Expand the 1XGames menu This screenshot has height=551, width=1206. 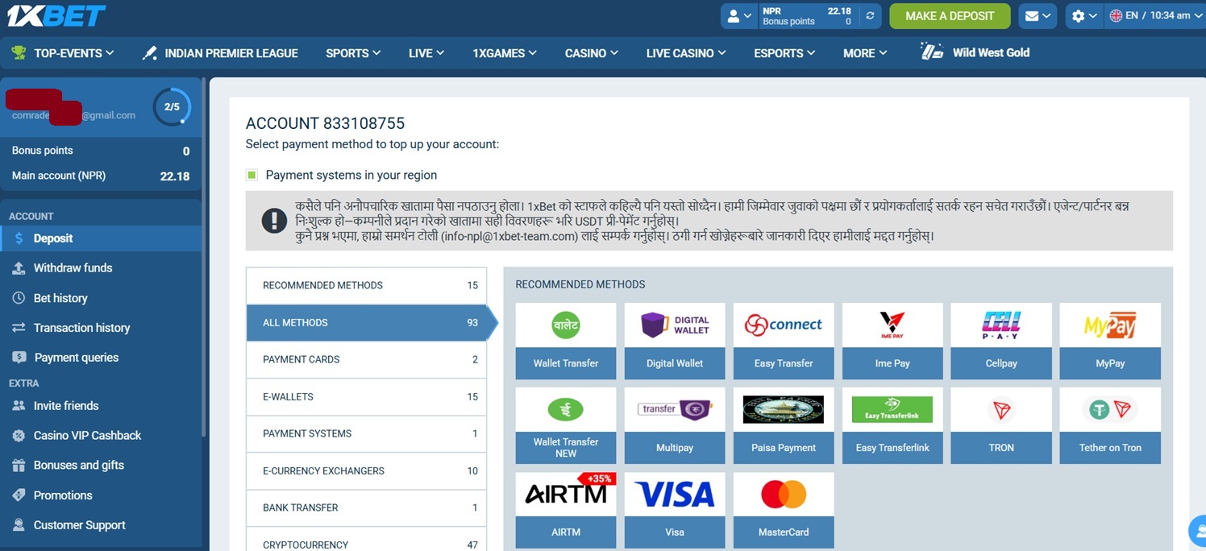505,53
